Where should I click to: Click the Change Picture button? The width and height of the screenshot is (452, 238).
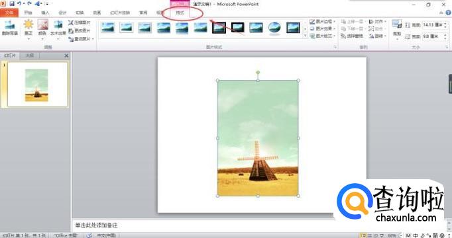point(80,30)
